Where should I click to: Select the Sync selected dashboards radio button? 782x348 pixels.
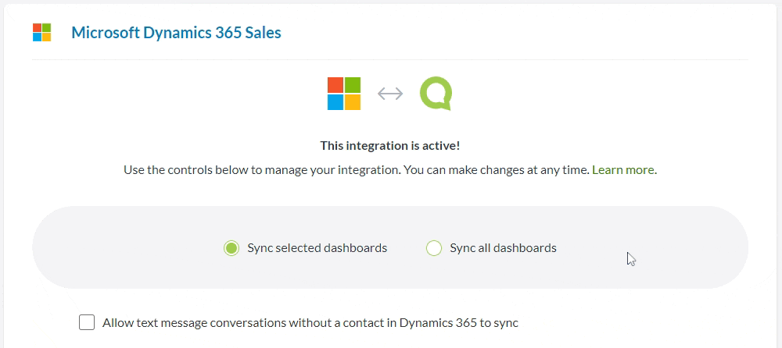click(231, 248)
